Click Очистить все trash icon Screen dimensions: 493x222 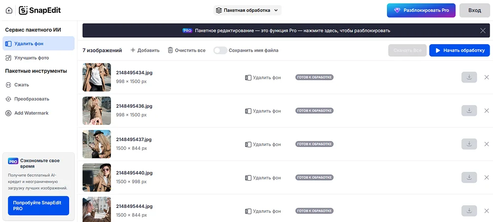point(171,50)
